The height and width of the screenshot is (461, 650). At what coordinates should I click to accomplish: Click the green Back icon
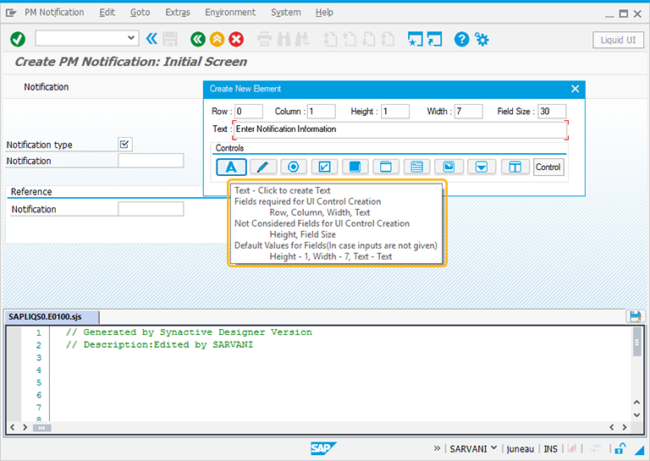click(x=198, y=40)
